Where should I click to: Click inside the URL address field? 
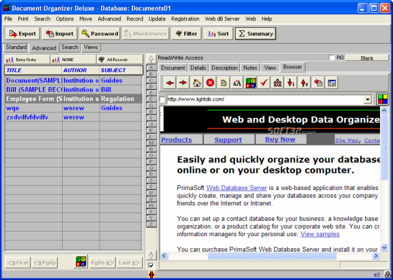point(265,99)
